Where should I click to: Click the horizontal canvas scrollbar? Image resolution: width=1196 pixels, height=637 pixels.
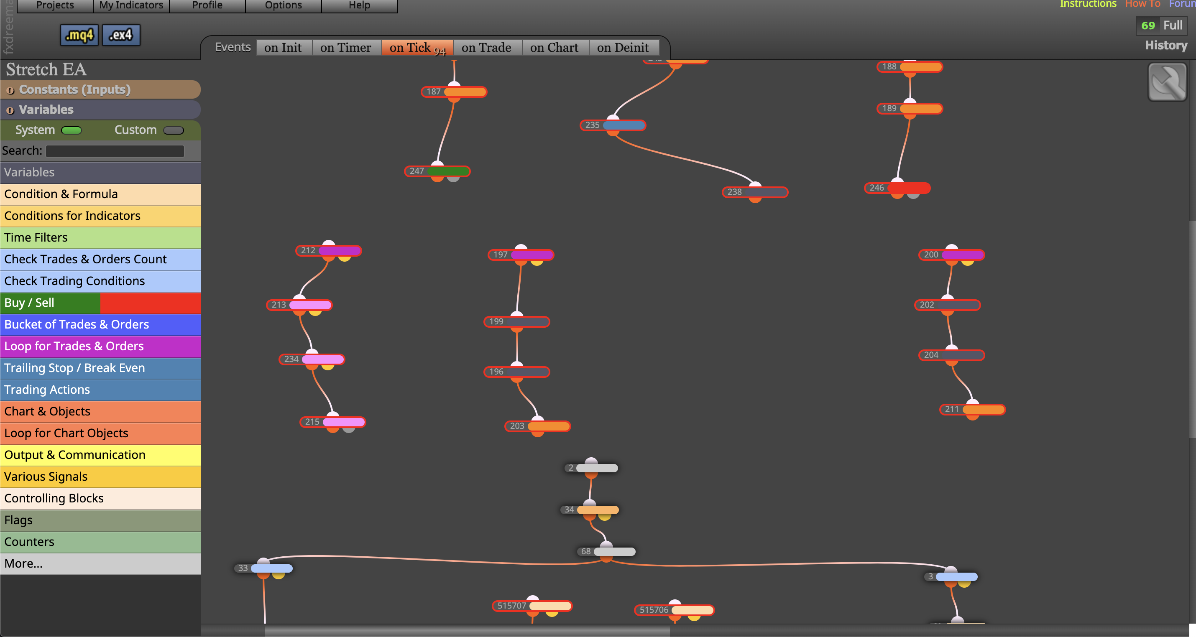pyautogui.click(x=467, y=630)
